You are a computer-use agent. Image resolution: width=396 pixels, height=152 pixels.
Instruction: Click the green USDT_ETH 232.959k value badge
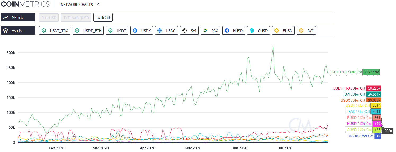371,72
